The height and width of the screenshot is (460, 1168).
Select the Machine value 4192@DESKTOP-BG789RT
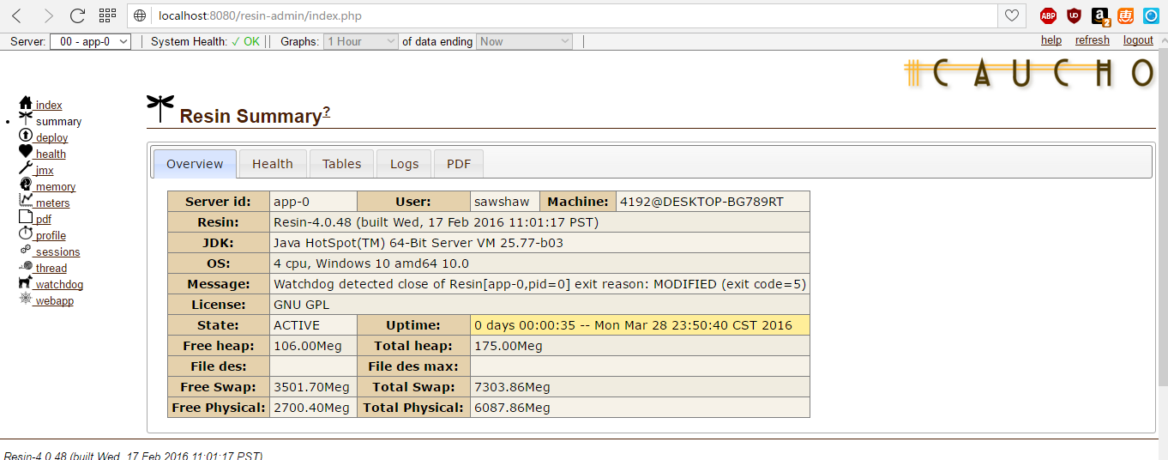click(x=701, y=202)
